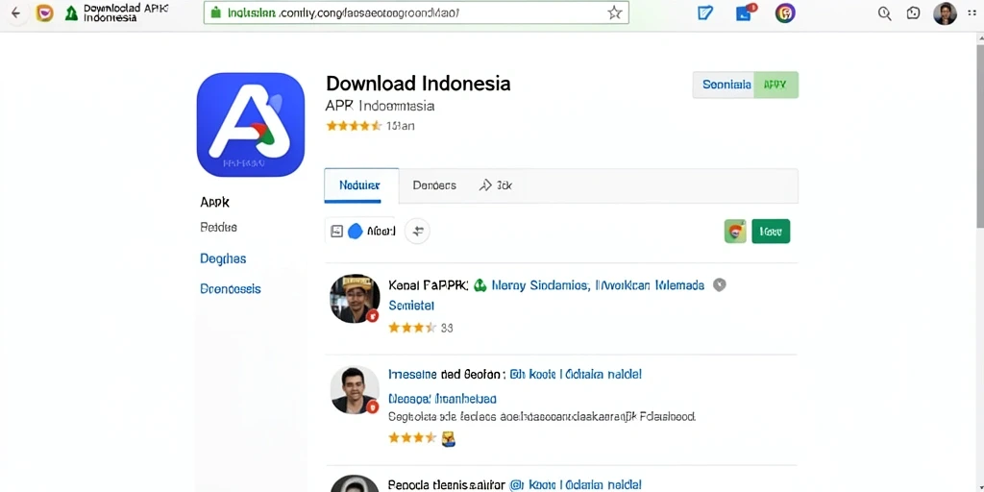This screenshot has width=984, height=492.
Task: Click the blue app logo image
Action: pyautogui.click(x=251, y=124)
